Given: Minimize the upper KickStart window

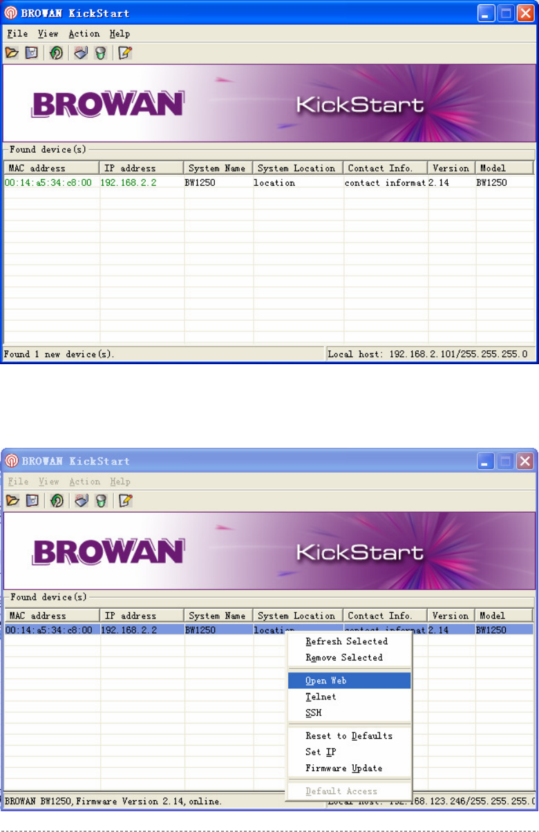Looking at the screenshot, I should 486,13.
